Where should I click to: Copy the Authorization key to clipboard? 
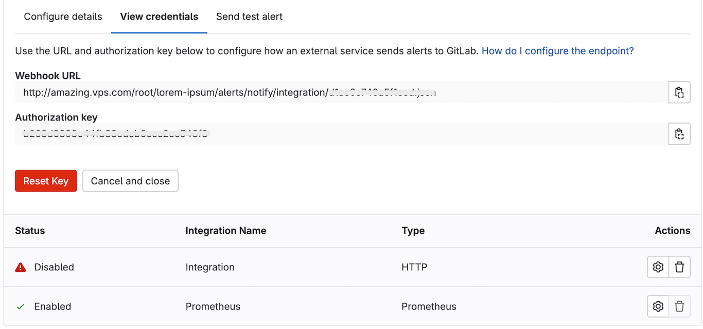coord(679,133)
